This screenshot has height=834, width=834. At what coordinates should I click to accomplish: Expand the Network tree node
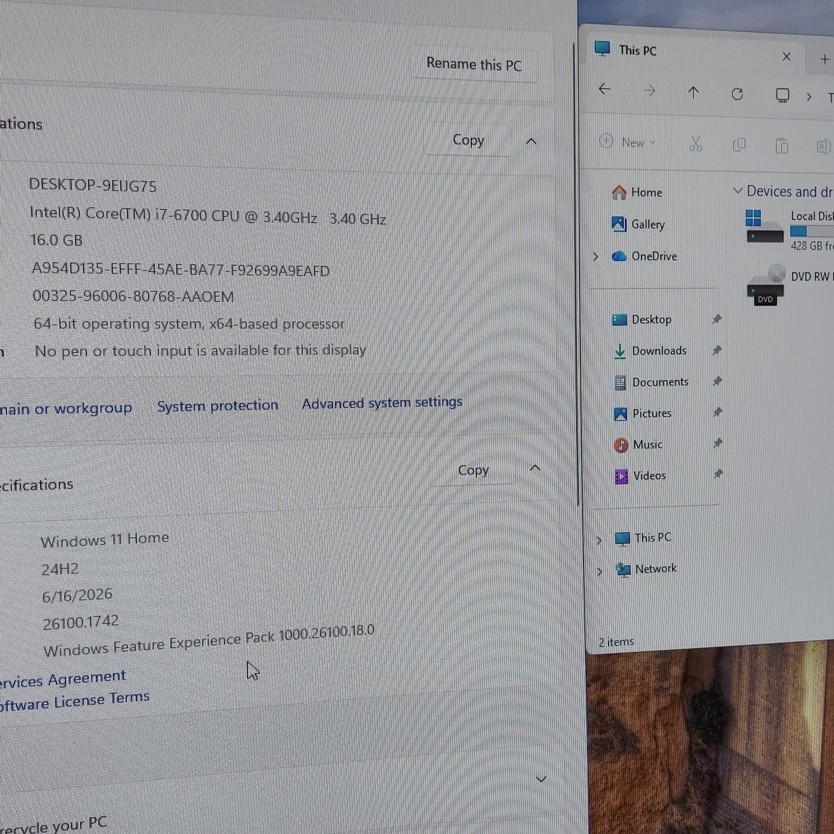click(599, 571)
